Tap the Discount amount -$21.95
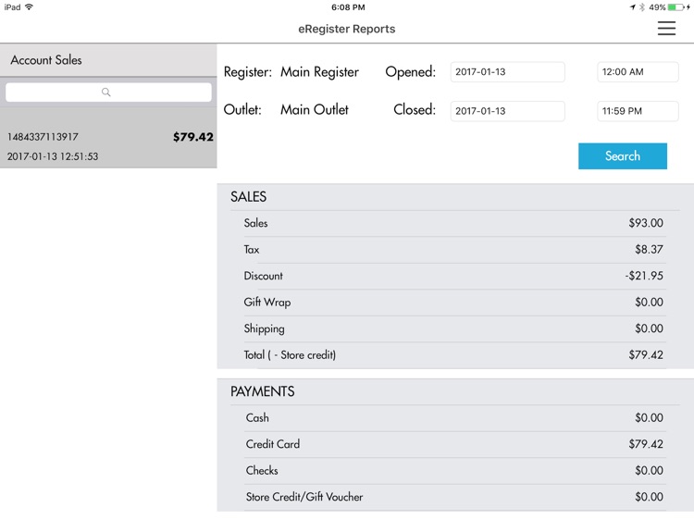Viewport: 694px width, 520px height. 644,276
